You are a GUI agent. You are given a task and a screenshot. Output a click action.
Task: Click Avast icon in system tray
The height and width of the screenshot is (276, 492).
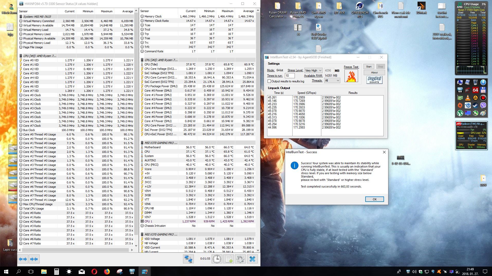[439, 271]
